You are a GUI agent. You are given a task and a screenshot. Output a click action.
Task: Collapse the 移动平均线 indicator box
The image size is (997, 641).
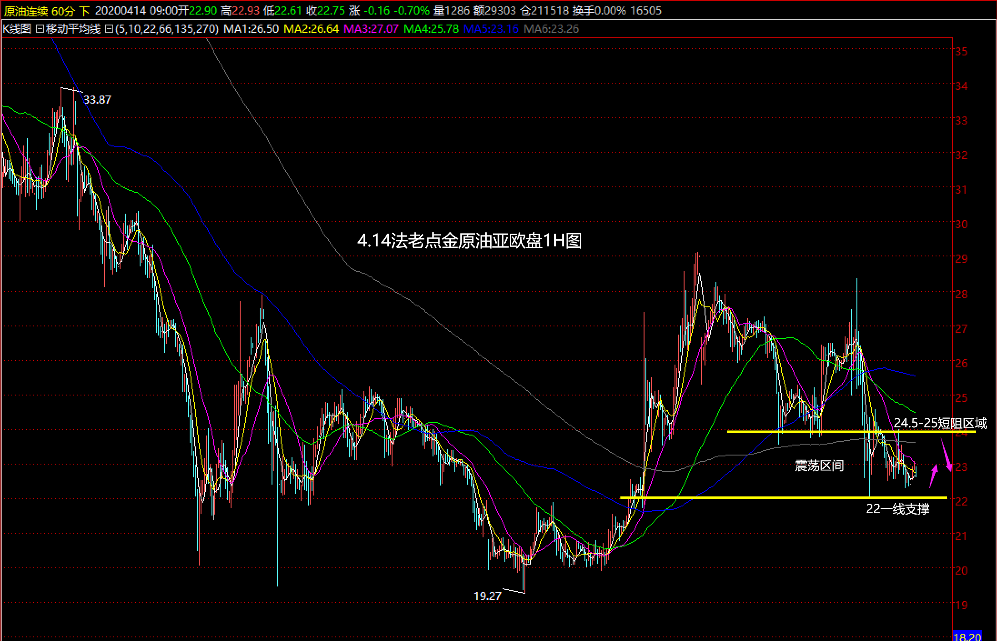point(40,29)
